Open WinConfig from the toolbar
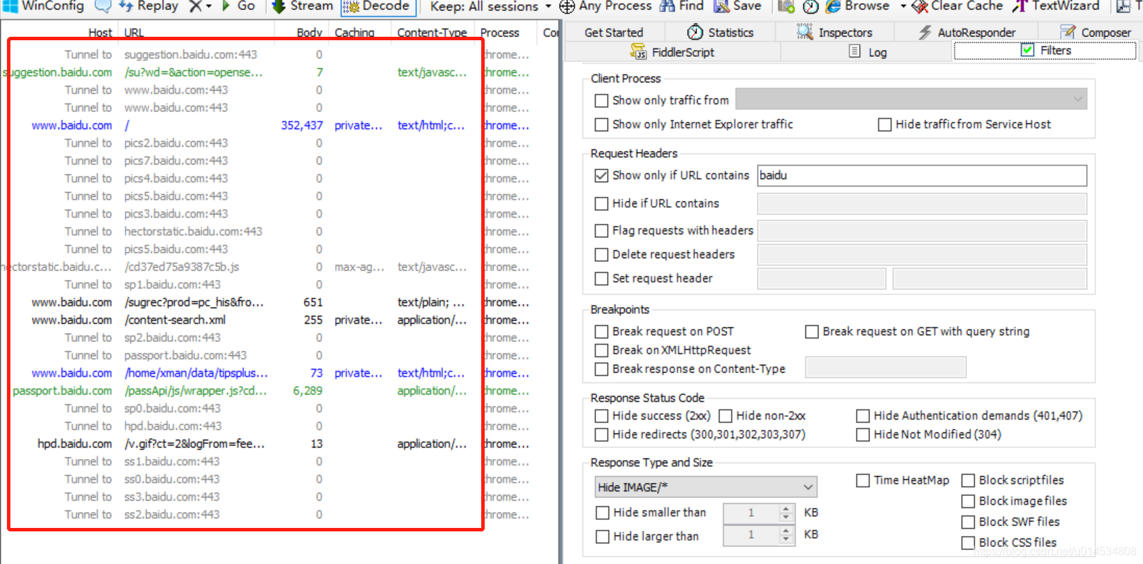 click(x=44, y=6)
